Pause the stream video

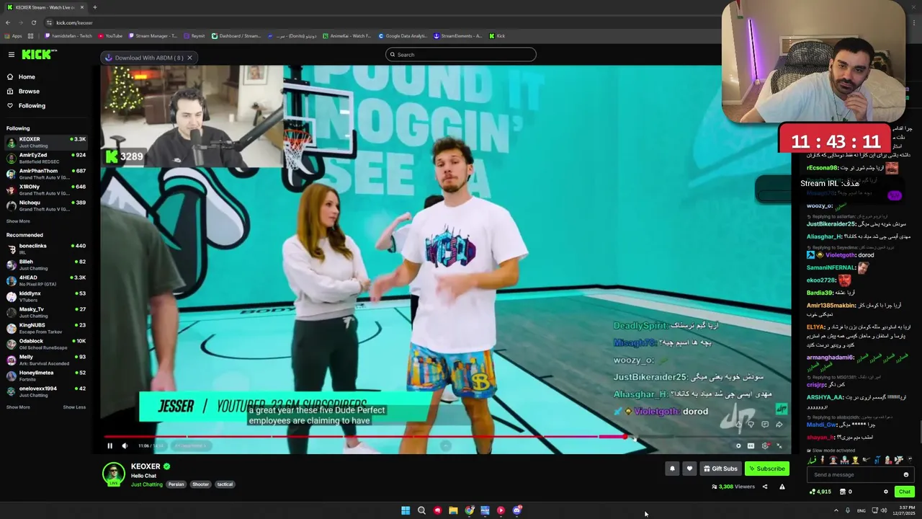pos(110,445)
